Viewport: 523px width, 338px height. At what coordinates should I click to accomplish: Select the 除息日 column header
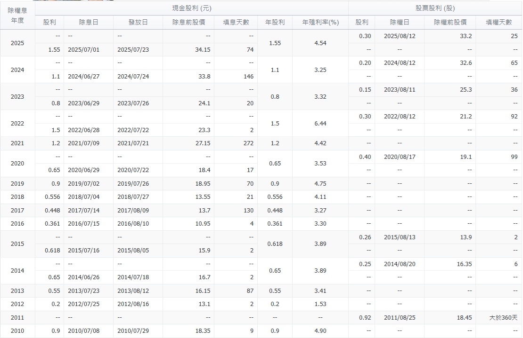pos(88,22)
